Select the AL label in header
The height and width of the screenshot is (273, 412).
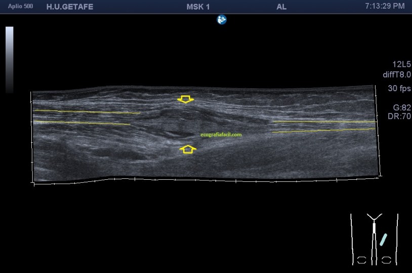tap(281, 7)
